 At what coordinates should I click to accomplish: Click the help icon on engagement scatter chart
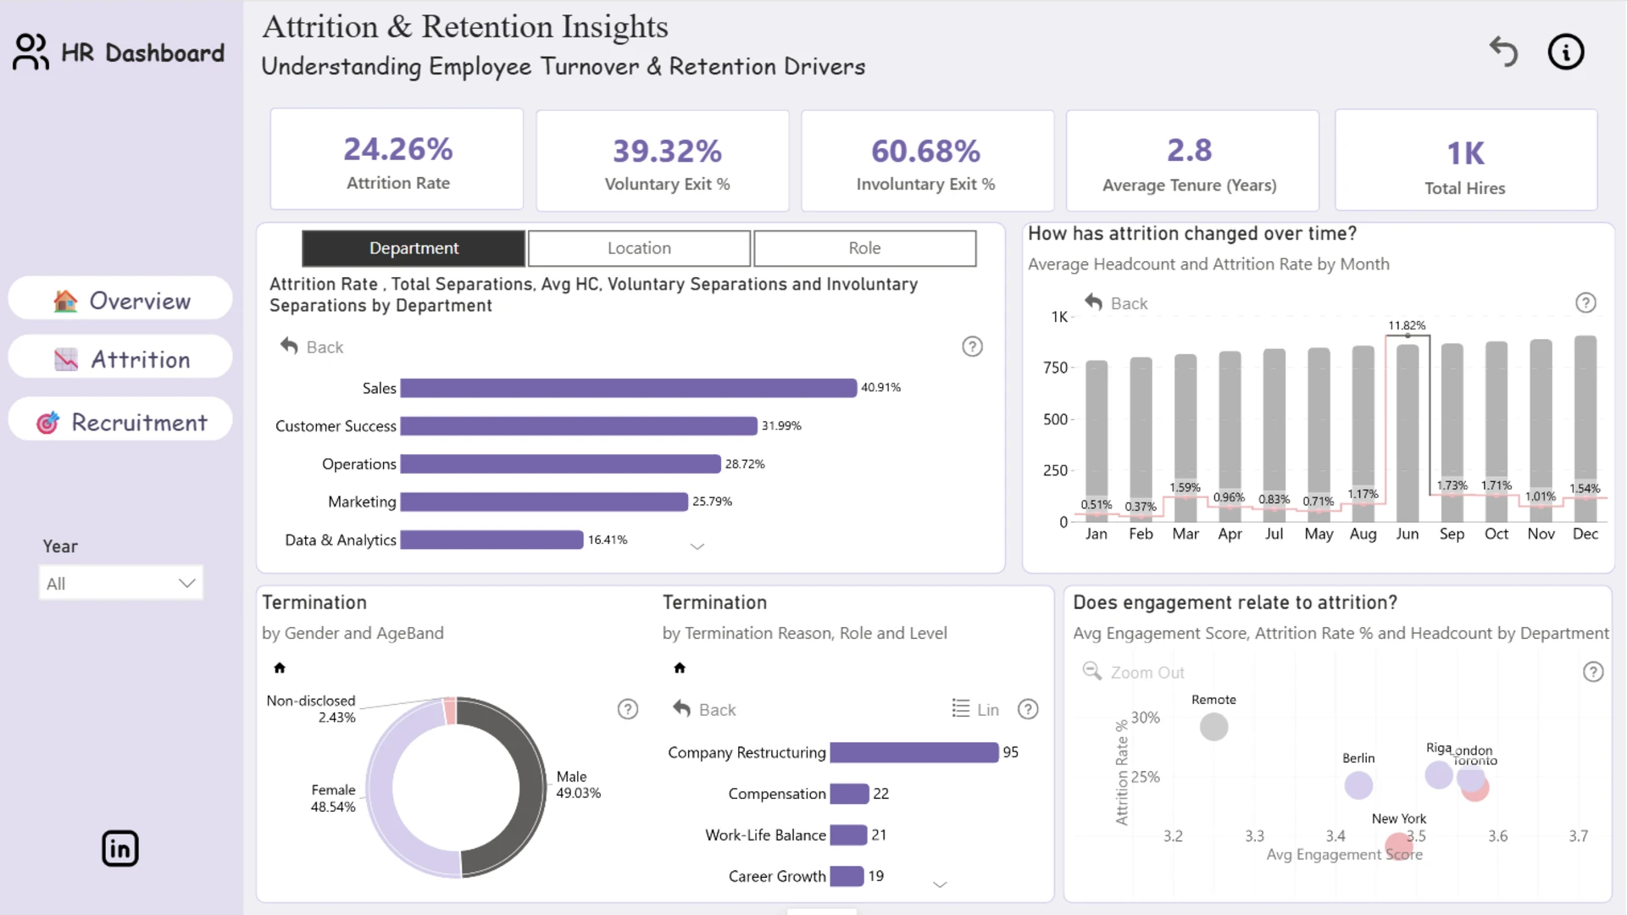1593,672
